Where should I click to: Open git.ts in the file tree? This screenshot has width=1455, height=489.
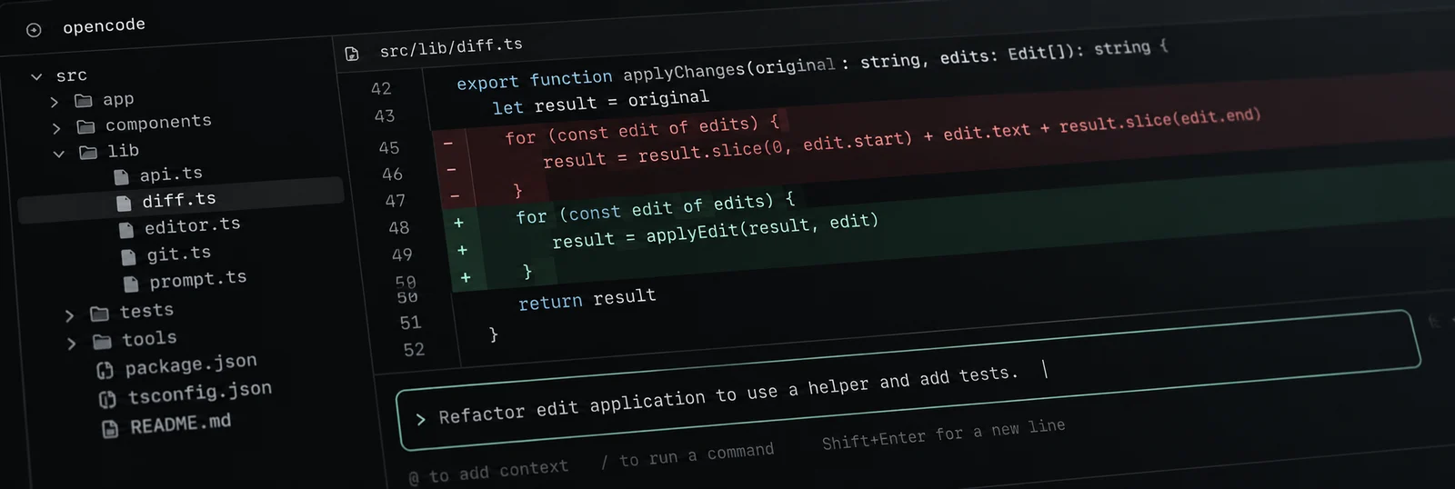point(178,254)
